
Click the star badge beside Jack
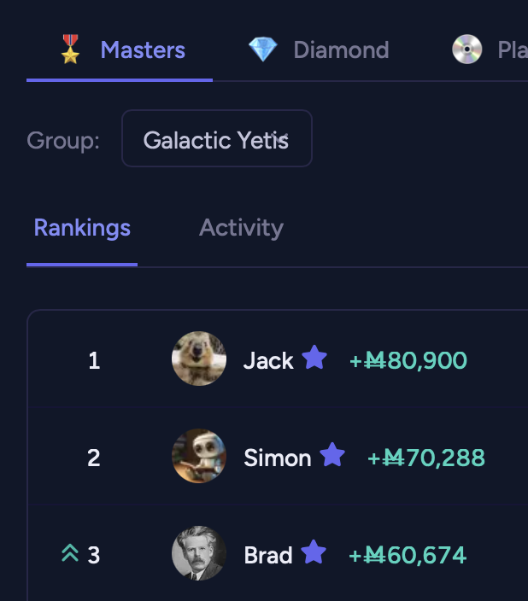click(x=314, y=358)
